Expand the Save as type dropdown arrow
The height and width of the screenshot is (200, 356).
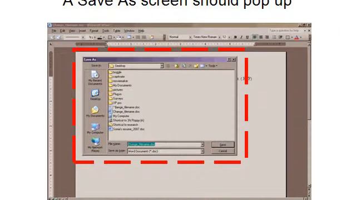[x=202, y=151]
